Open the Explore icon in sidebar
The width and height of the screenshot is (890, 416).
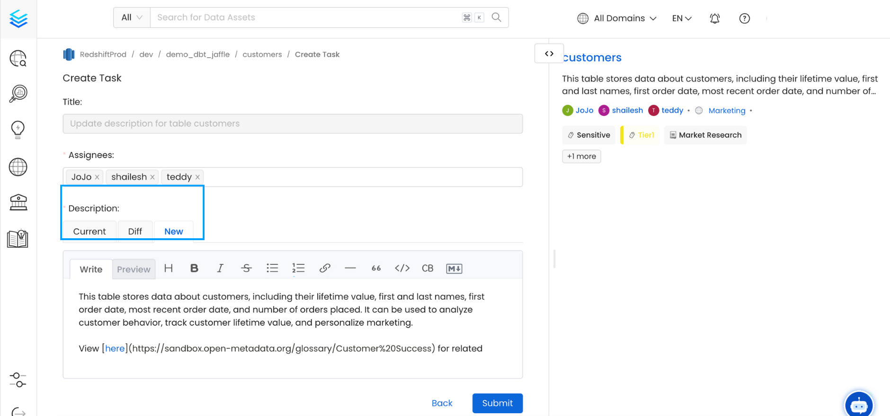[x=18, y=59]
